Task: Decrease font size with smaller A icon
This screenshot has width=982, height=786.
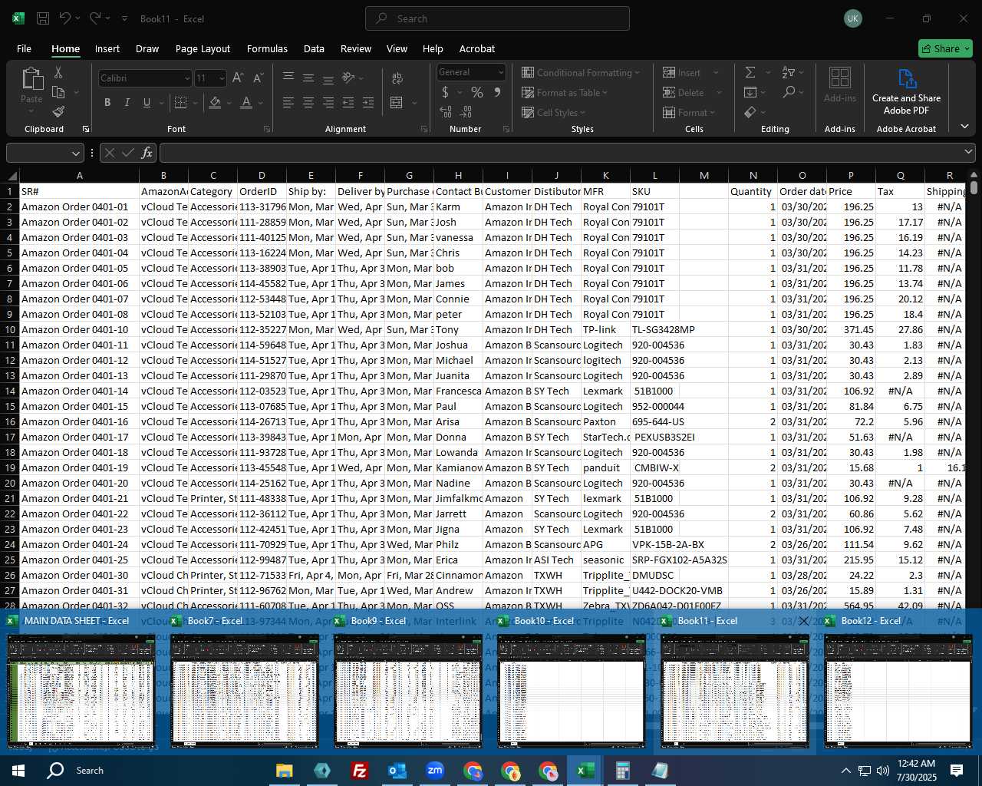Action: pyautogui.click(x=258, y=78)
